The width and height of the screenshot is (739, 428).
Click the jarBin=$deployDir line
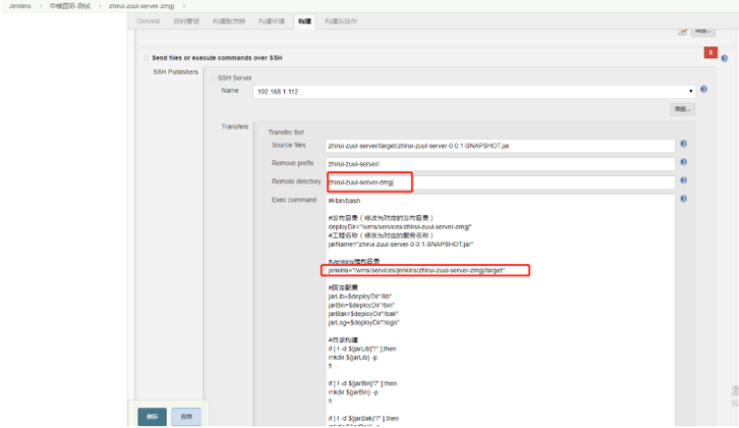[x=361, y=305]
